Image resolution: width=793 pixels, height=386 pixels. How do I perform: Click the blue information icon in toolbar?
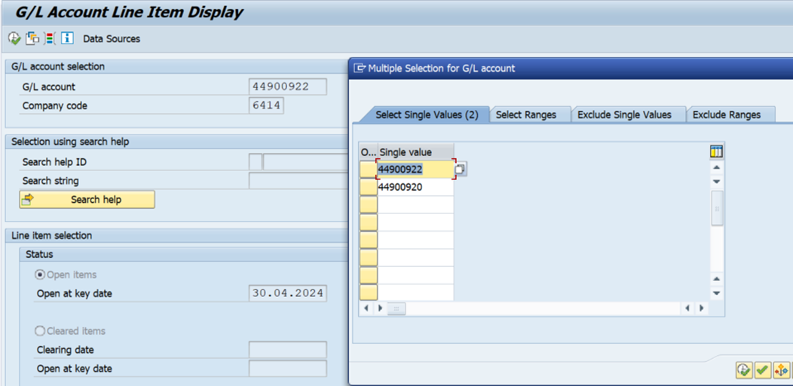tap(67, 38)
